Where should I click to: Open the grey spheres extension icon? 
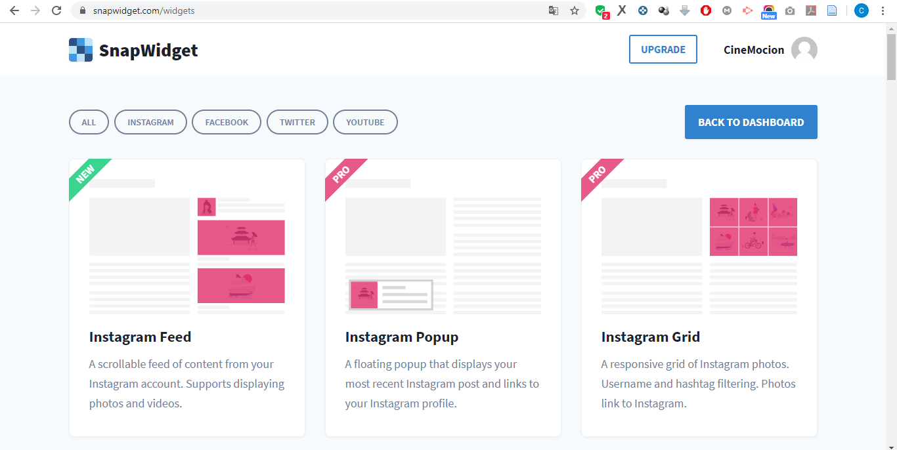(x=664, y=10)
